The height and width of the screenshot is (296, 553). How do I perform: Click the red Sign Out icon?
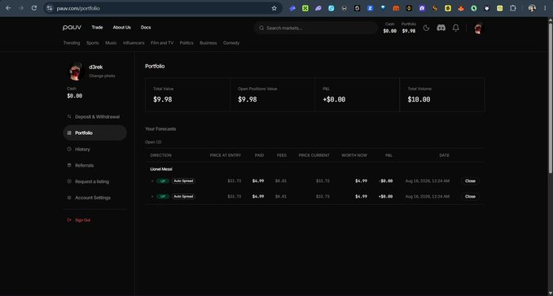[69, 220]
